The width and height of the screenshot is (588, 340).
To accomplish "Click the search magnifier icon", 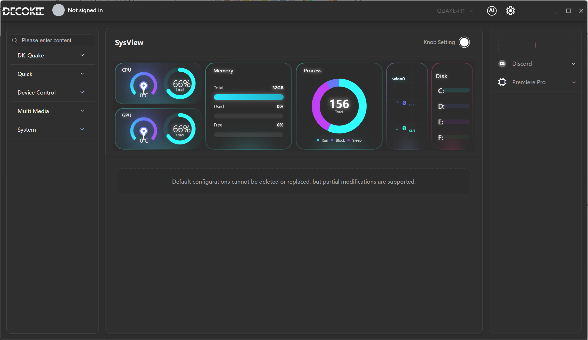I will [15, 40].
